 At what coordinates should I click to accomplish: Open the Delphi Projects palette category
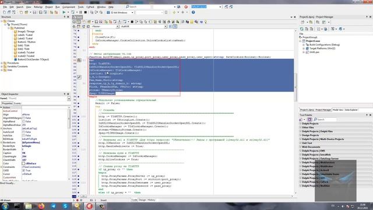(x=310, y=124)
